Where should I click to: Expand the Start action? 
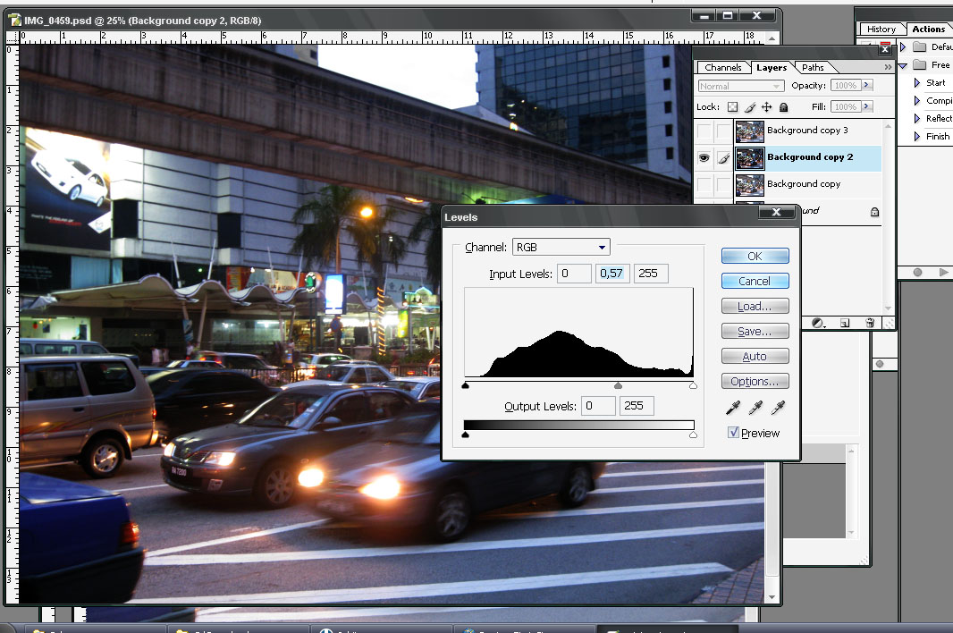(x=916, y=82)
